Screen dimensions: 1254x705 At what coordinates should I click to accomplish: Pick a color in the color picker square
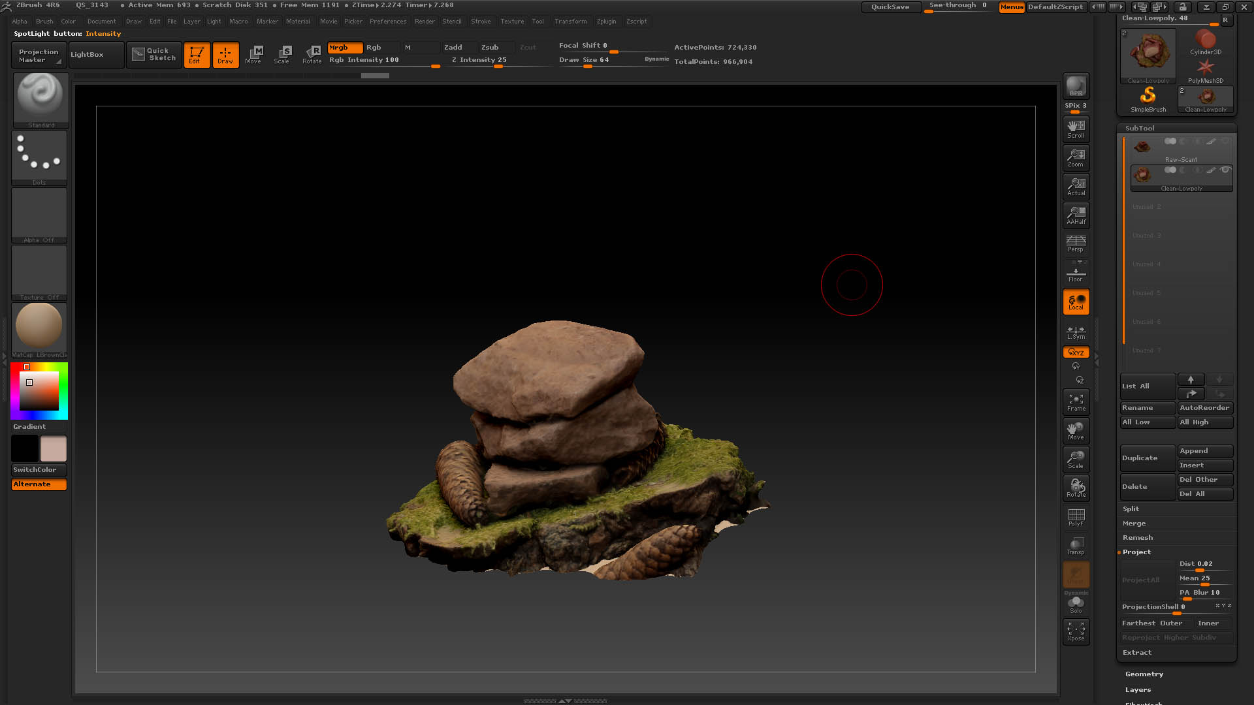[x=39, y=390]
